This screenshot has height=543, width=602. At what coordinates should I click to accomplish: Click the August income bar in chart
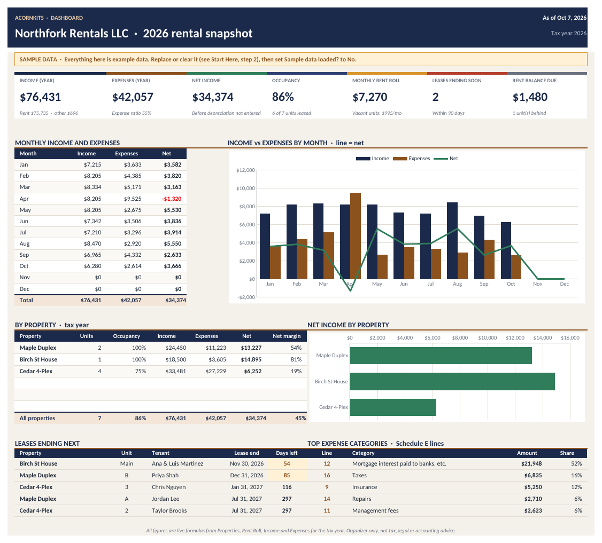(452, 241)
